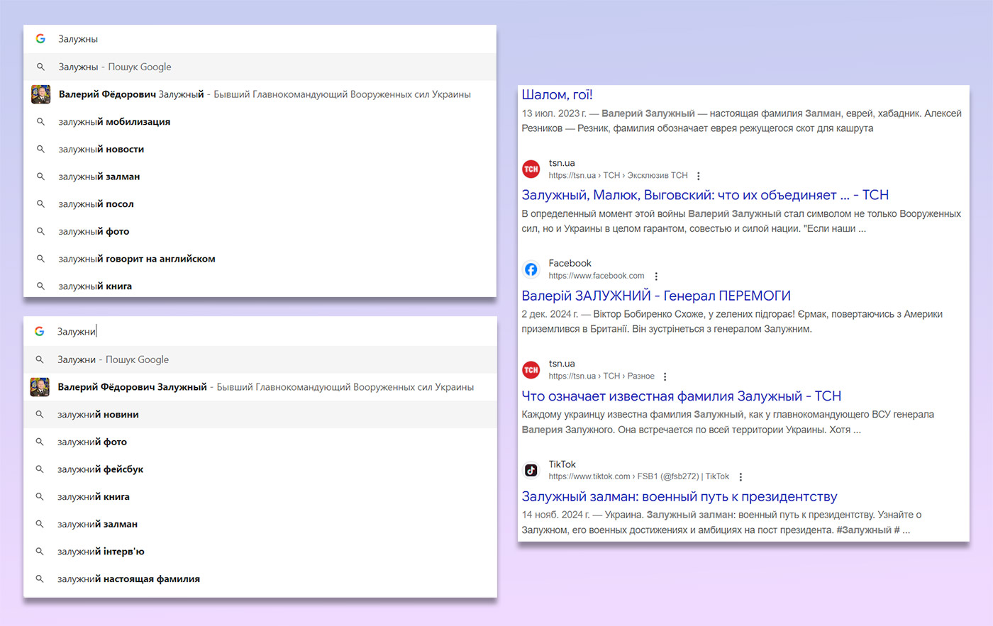The width and height of the screenshot is (993, 626).
Task: Click Zaluzhny portrait thumbnail in the top suggestion list
Action: tap(40, 94)
